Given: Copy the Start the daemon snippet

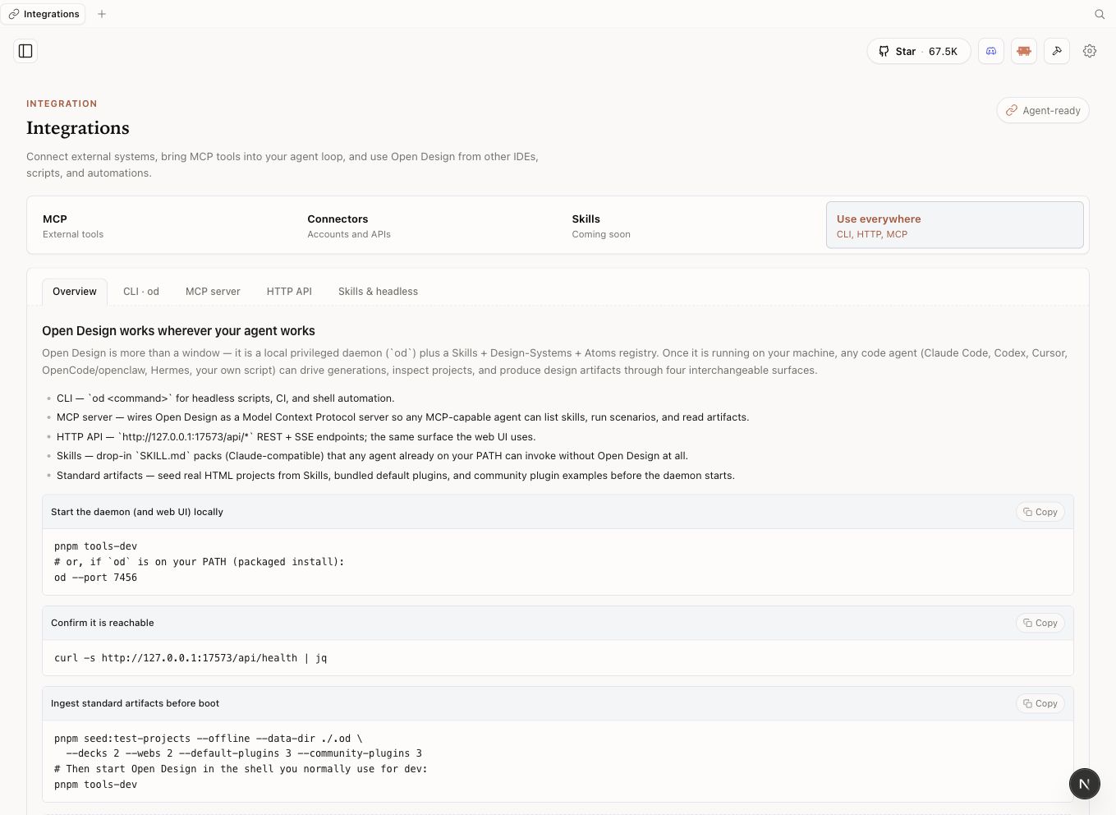Looking at the screenshot, I should (x=1040, y=512).
